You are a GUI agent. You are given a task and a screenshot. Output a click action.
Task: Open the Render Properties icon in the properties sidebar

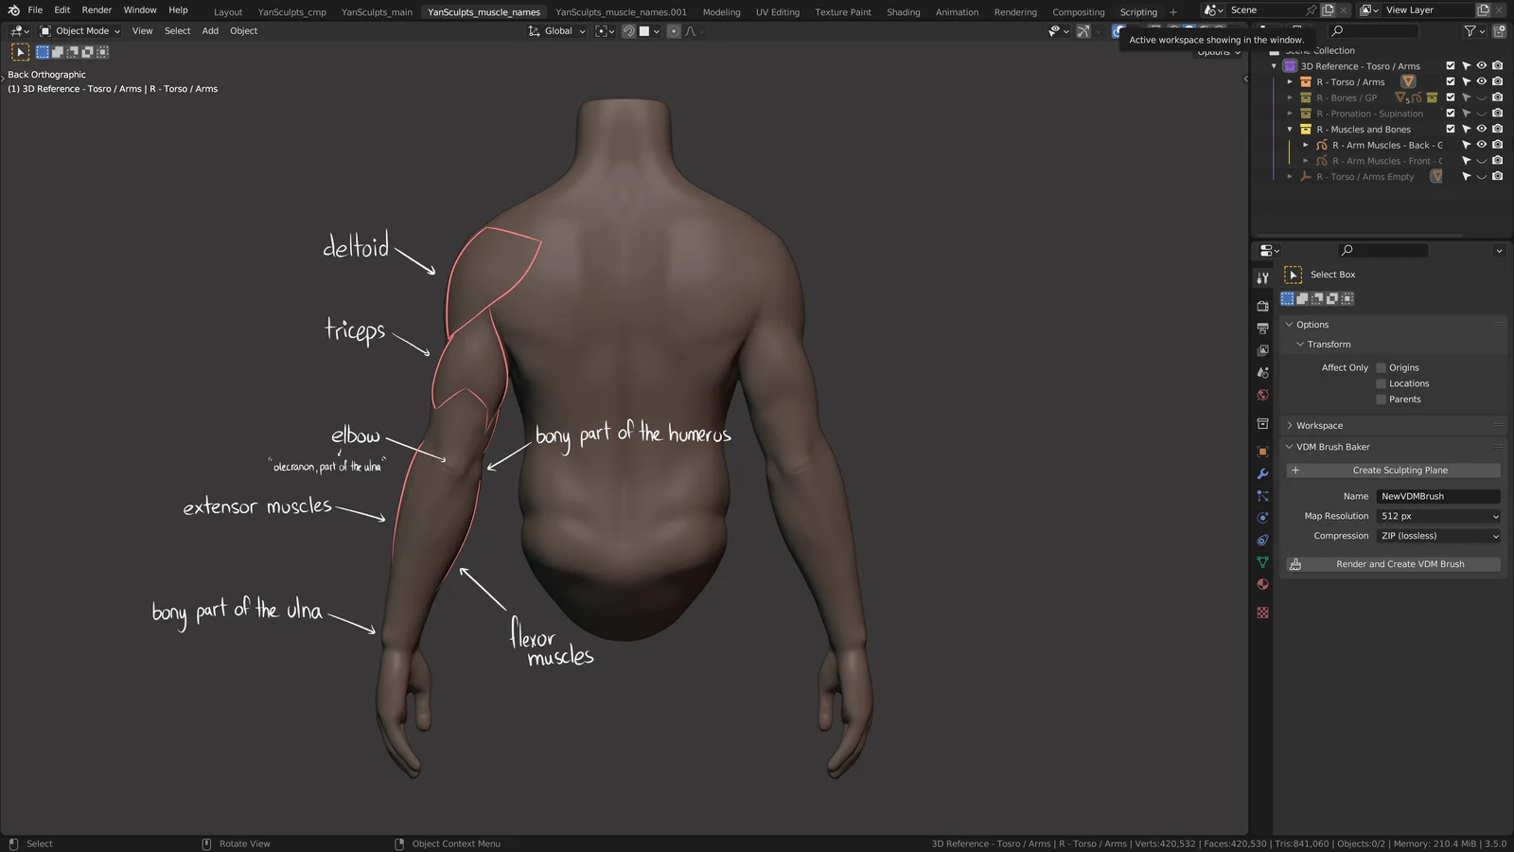[x=1262, y=307]
